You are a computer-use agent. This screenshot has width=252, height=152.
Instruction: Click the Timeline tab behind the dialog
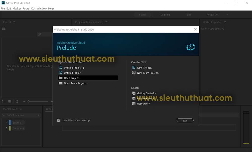(49, 109)
